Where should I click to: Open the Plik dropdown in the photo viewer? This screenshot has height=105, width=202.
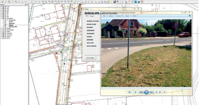coord(105,16)
